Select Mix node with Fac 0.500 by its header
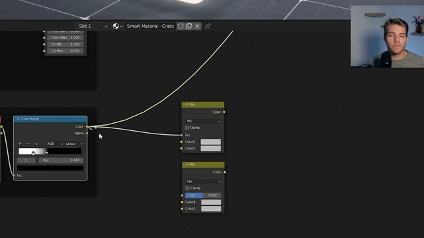Screen dimensions: 424x238 (x=203, y=165)
